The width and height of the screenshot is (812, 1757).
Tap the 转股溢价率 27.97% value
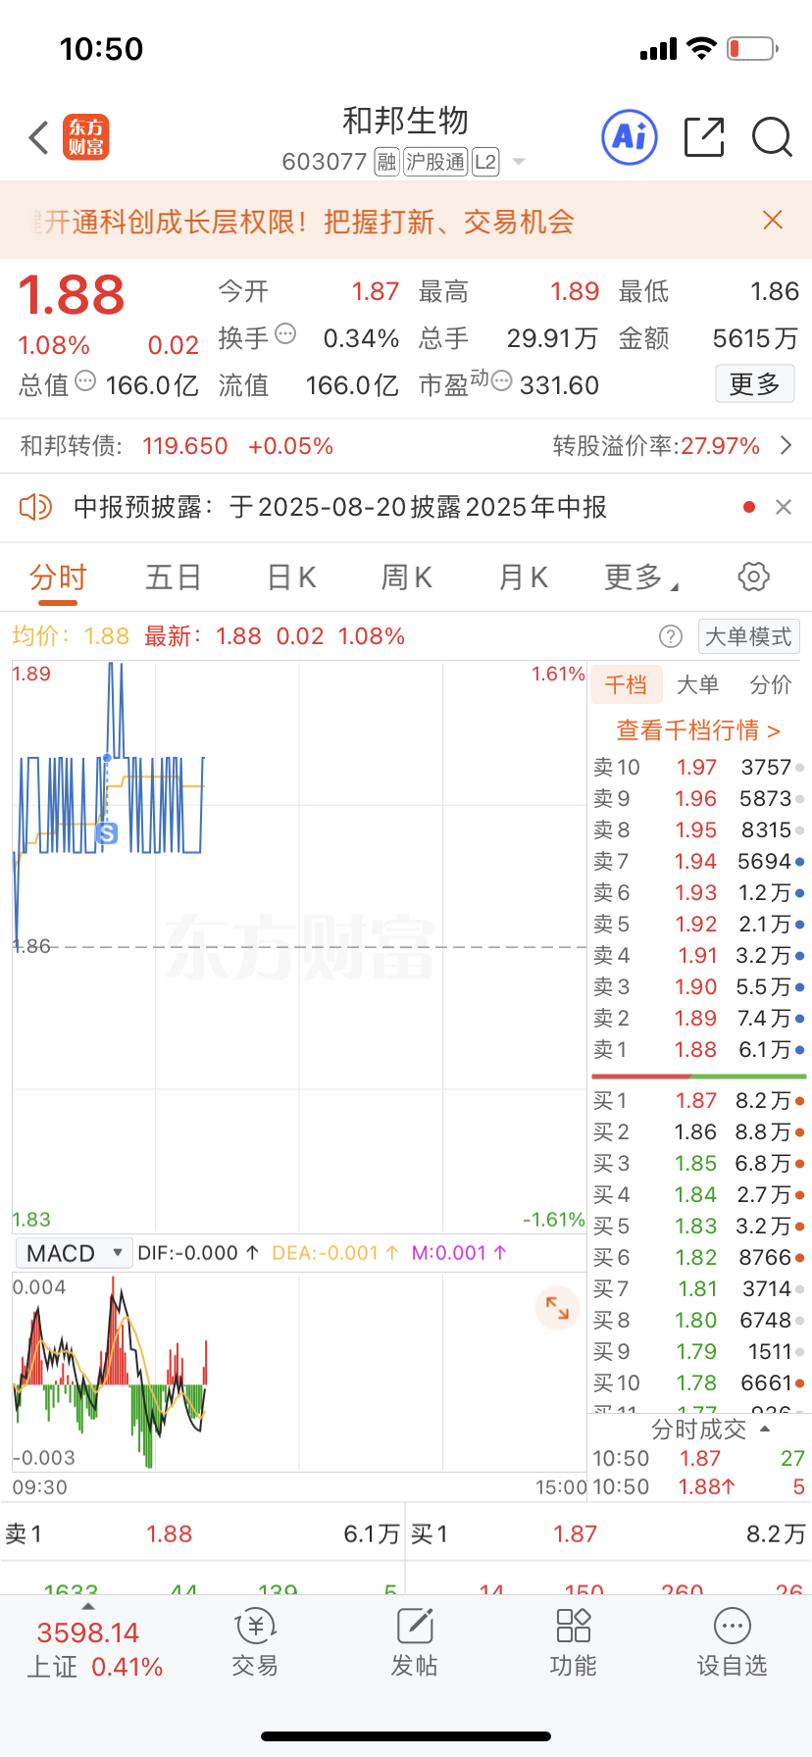click(x=721, y=446)
